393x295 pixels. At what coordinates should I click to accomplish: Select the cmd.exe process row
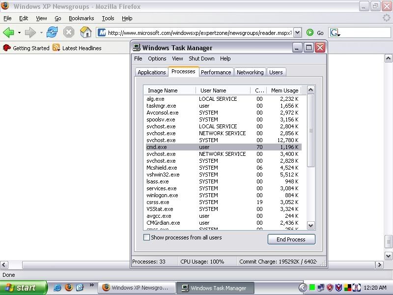(224, 147)
